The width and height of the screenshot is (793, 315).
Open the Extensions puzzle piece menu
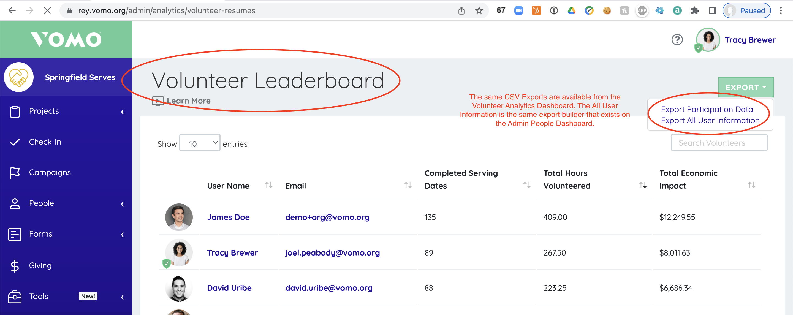click(695, 10)
